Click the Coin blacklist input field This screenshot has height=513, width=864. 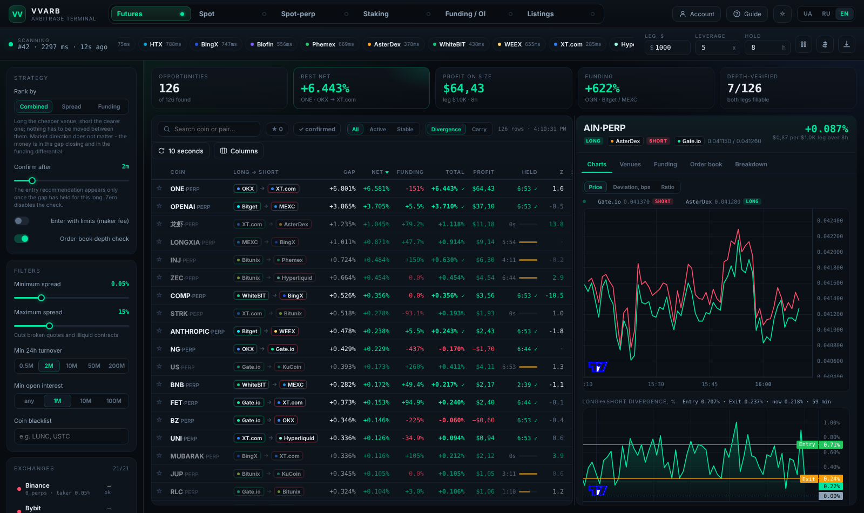point(71,436)
